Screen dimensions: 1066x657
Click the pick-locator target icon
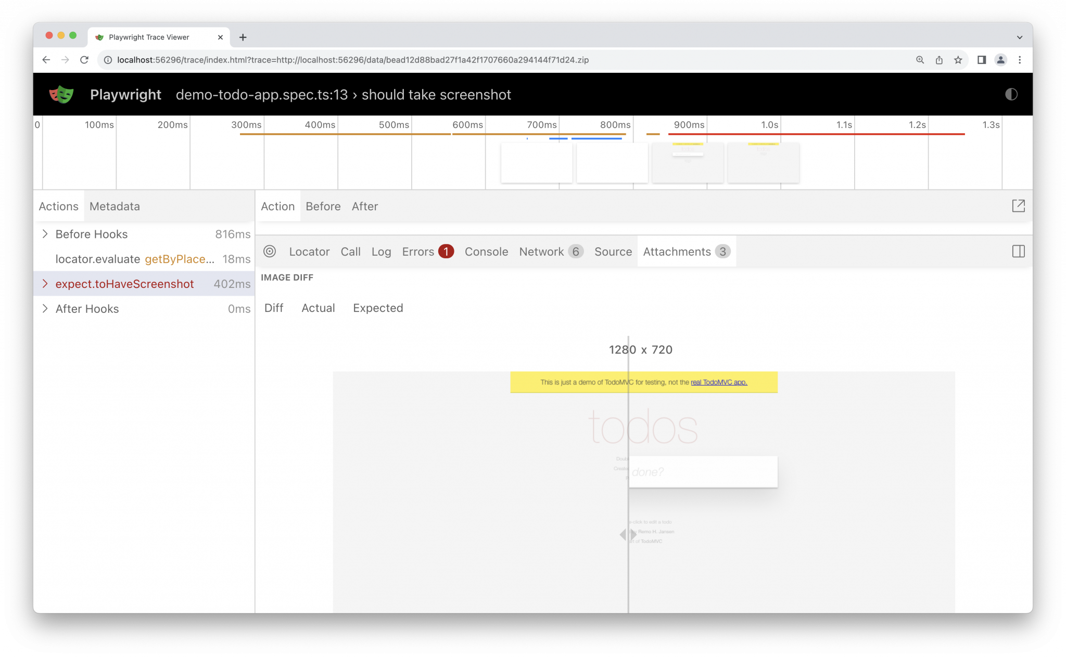(270, 251)
